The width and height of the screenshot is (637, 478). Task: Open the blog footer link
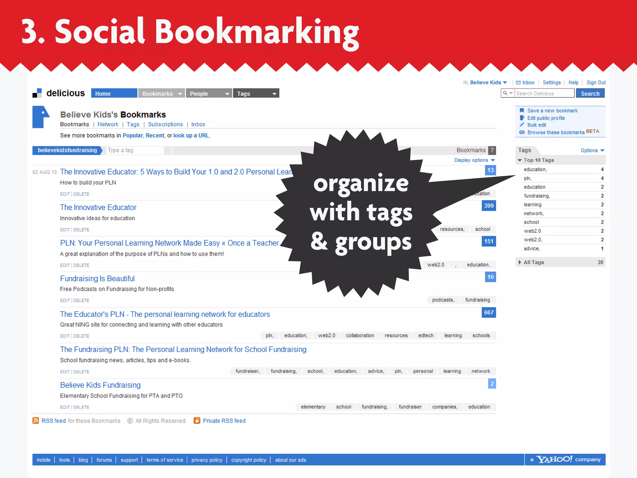tap(83, 460)
